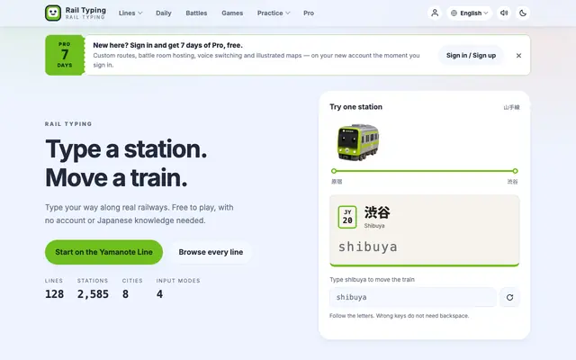Toggle the sound speaker icon
Image resolution: width=576 pixels, height=360 pixels.
tap(504, 13)
